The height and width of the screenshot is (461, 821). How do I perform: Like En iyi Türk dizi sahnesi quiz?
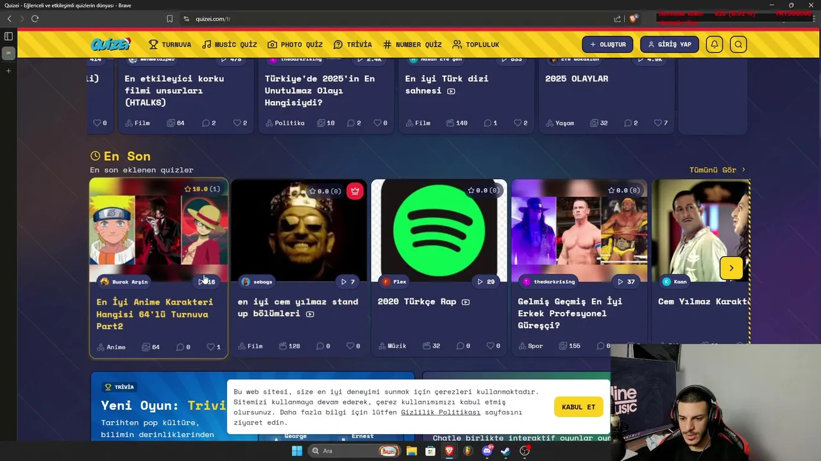click(518, 123)
